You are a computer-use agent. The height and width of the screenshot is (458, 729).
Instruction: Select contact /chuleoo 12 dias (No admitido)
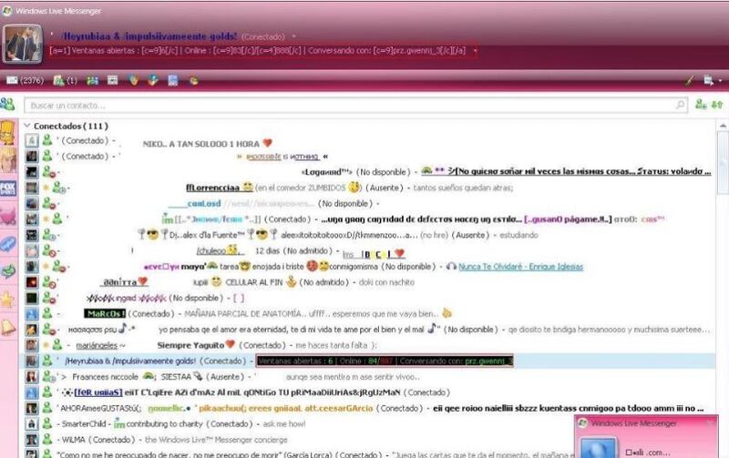(370, 250)
